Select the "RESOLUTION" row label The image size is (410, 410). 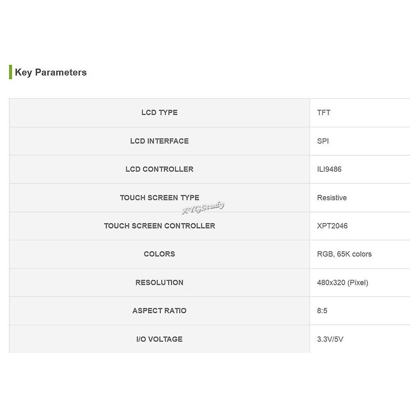pos(159,283)
